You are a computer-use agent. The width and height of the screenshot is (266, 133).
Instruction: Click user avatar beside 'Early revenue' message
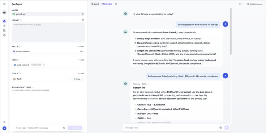[225, 76]
